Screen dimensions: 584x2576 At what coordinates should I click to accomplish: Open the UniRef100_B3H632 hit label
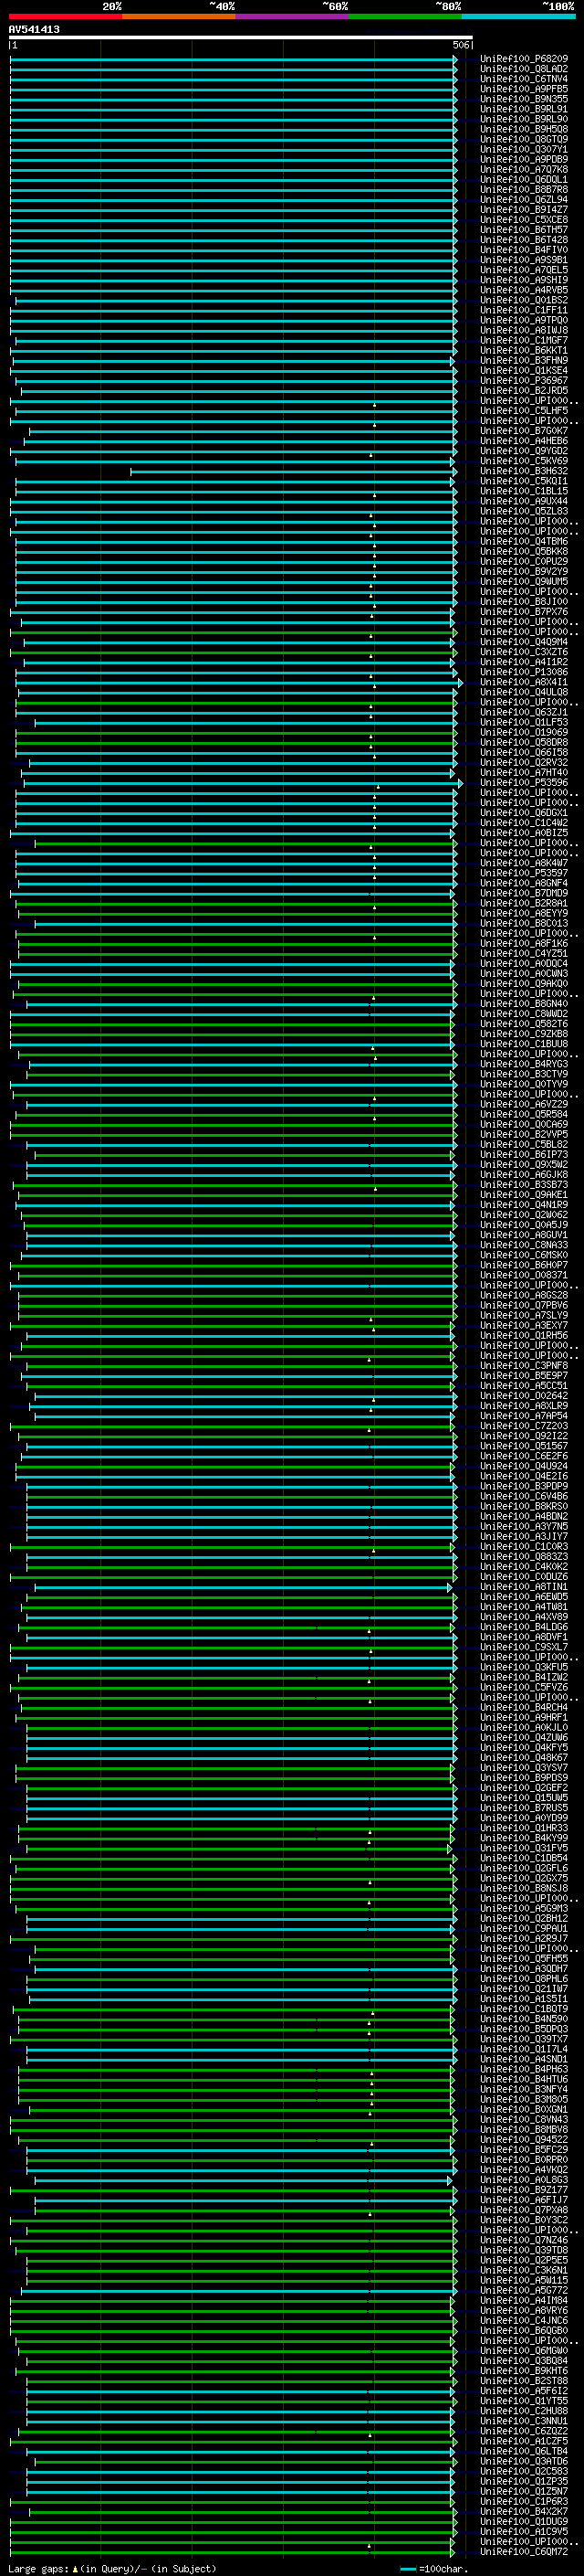(x=523, y=471)
